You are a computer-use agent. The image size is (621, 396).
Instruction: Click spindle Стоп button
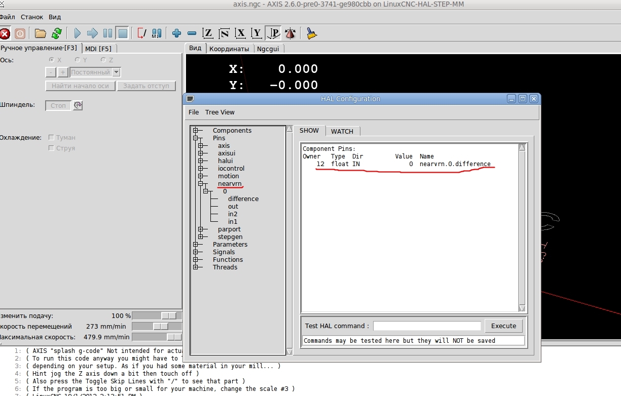click(58, 105)
